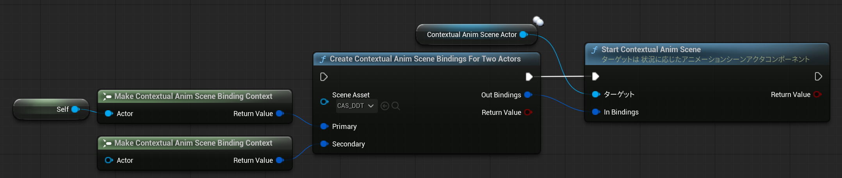The width and height of the screenshot is (842, 178).
Task: Click the Create Bindings node execution input pin
Action: 324,77
